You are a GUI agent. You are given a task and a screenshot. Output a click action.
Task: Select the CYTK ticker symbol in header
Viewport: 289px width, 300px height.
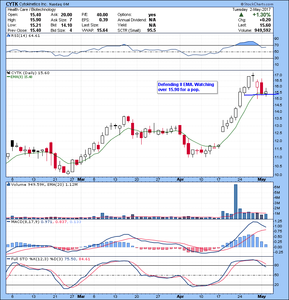[12, 4]
